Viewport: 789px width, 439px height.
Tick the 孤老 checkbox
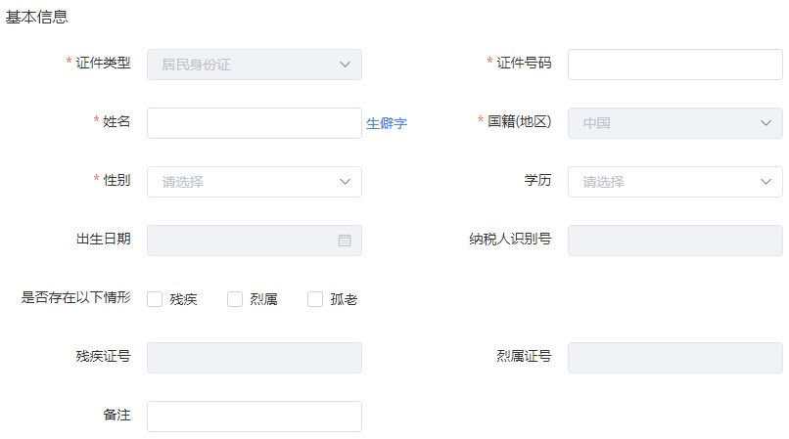[315, 299]
